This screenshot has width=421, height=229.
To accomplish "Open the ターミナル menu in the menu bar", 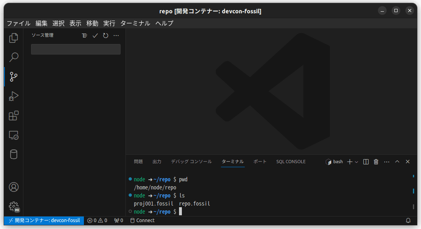I will coord(135,23).
